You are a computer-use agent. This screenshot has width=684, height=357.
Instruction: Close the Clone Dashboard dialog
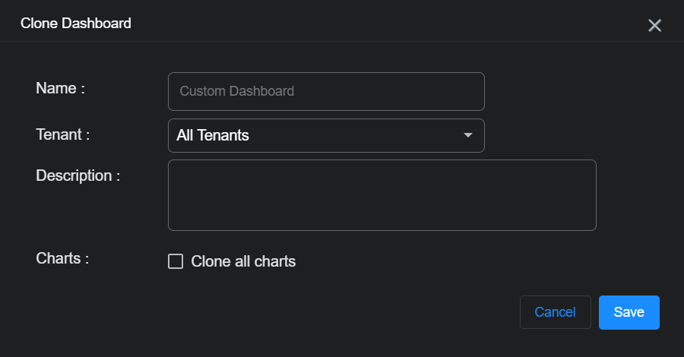click(654, 25)
